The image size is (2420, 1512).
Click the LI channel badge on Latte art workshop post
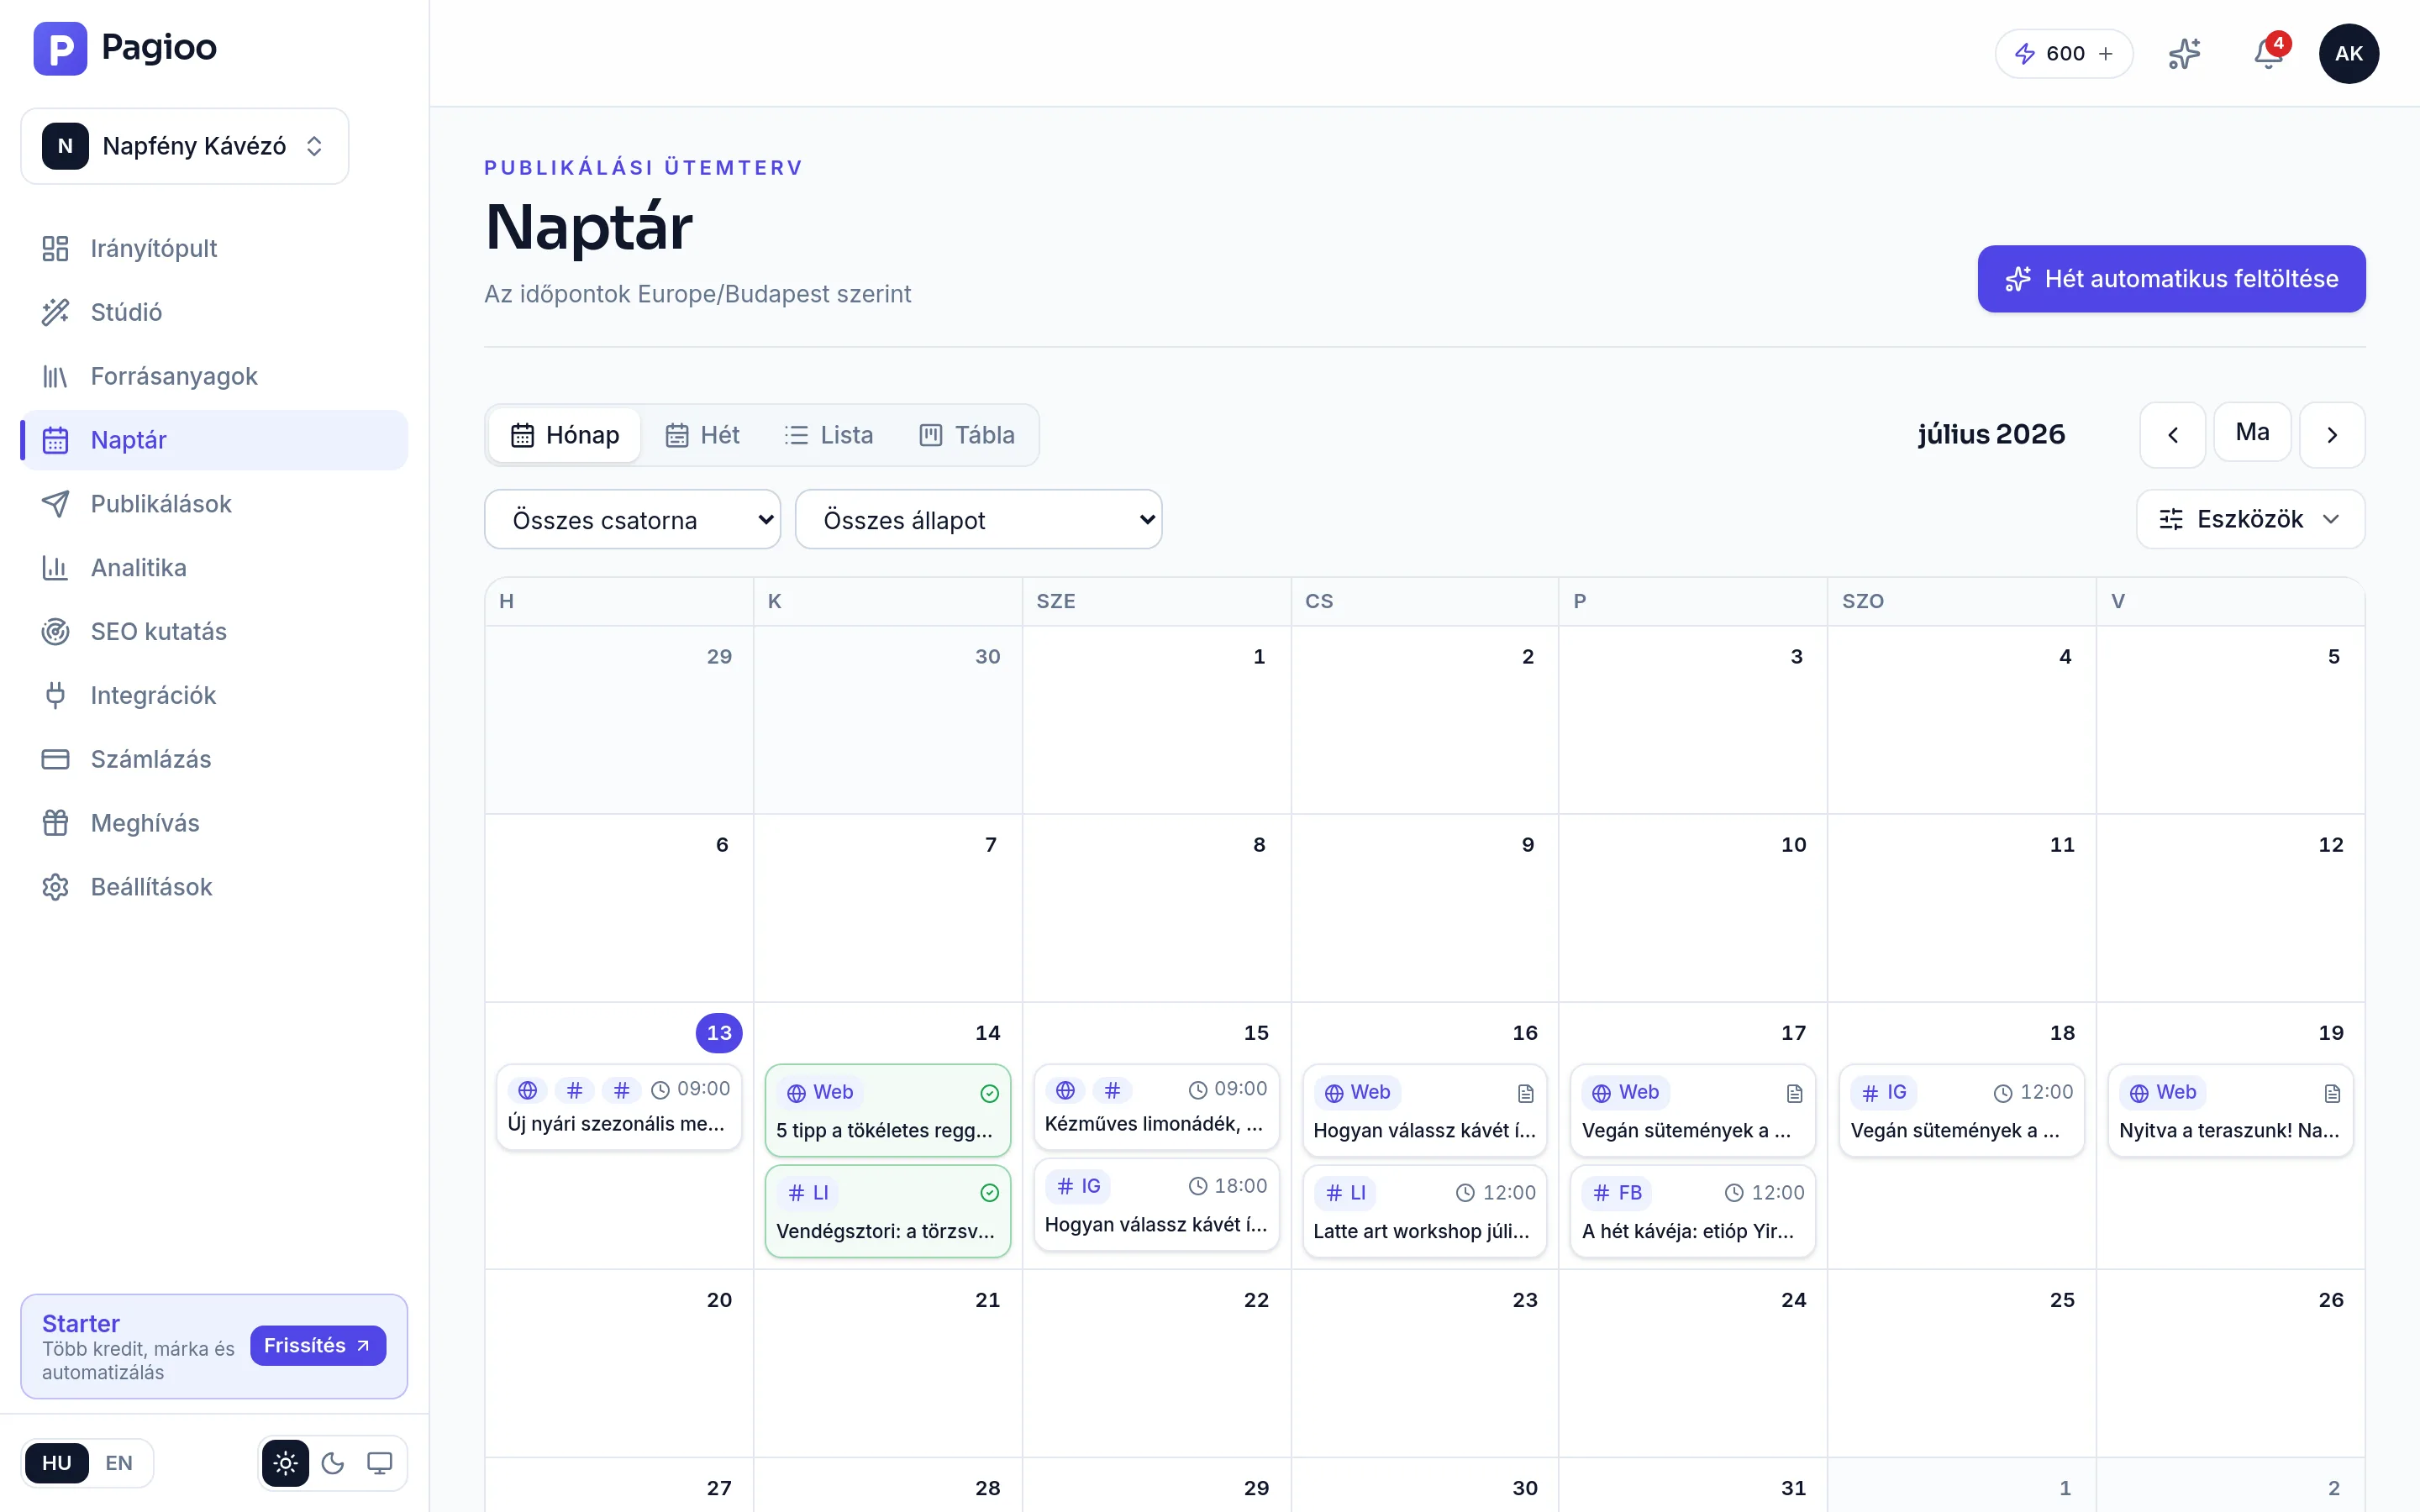click(x=1345, y=1192)
